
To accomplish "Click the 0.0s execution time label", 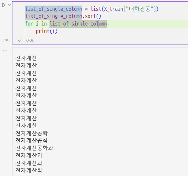I will (x=30, y=41).
